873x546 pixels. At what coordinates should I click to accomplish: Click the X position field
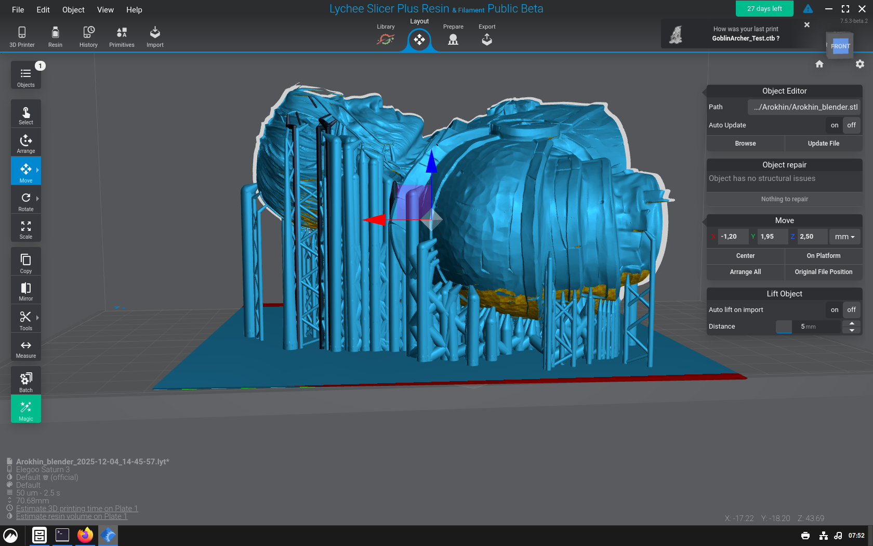[733, 237]
